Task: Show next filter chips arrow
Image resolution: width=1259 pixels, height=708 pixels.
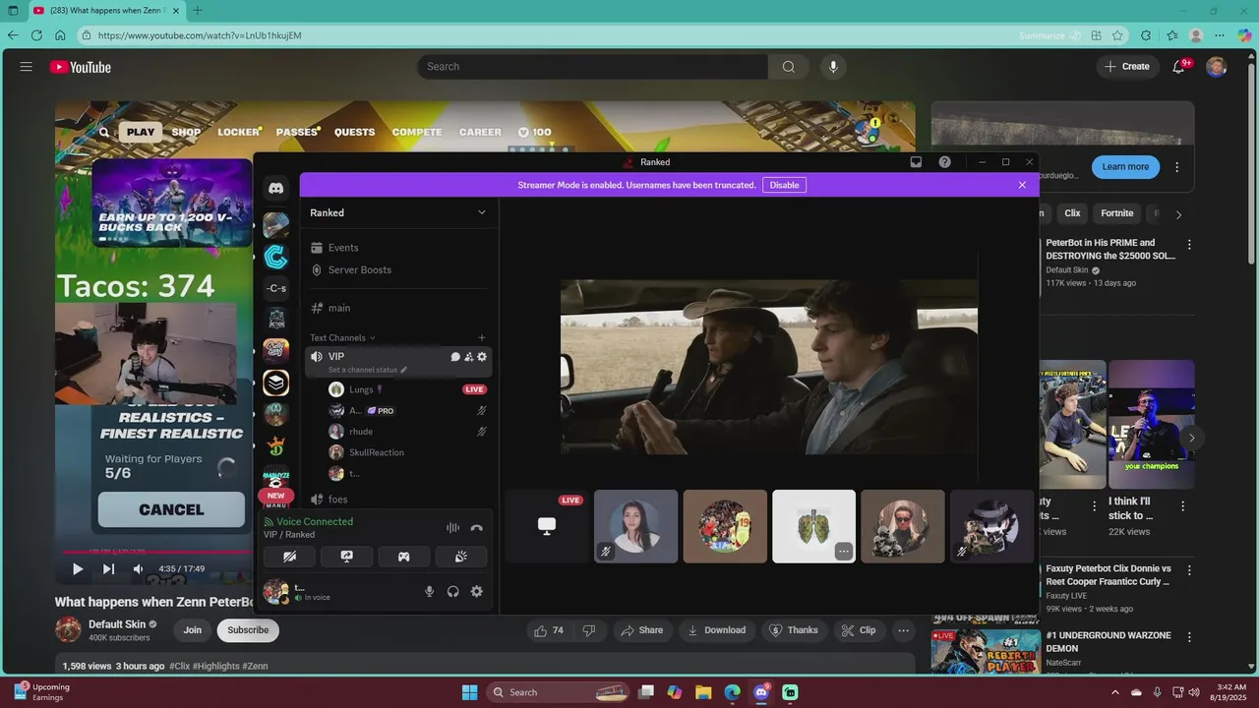Action: (x=1178, y=214)
